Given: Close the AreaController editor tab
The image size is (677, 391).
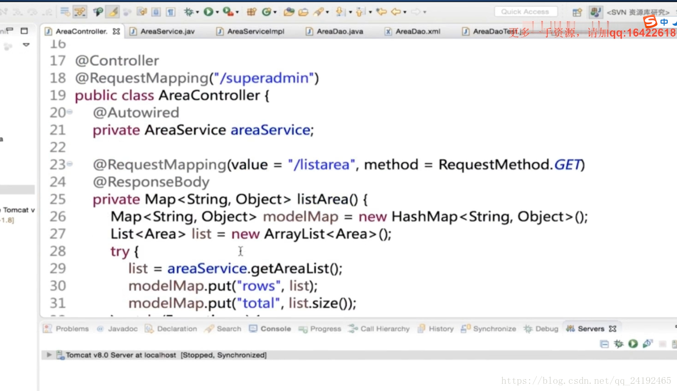Looking at the screenshot, I should [116, 31].
